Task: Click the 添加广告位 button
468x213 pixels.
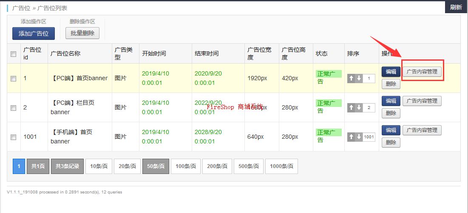Action: pos(34,34)
